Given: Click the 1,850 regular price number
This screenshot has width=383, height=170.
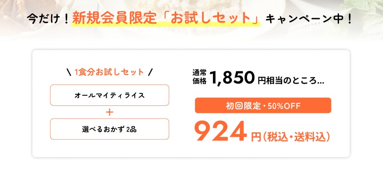Looking at the screenshot, I should pos(231,77).
